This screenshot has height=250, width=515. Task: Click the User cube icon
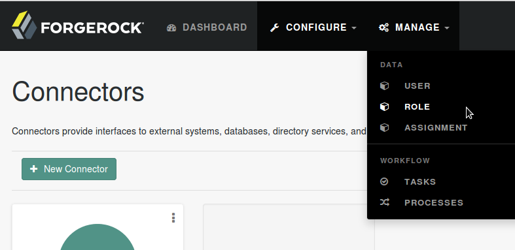click(x=384, y=86)
